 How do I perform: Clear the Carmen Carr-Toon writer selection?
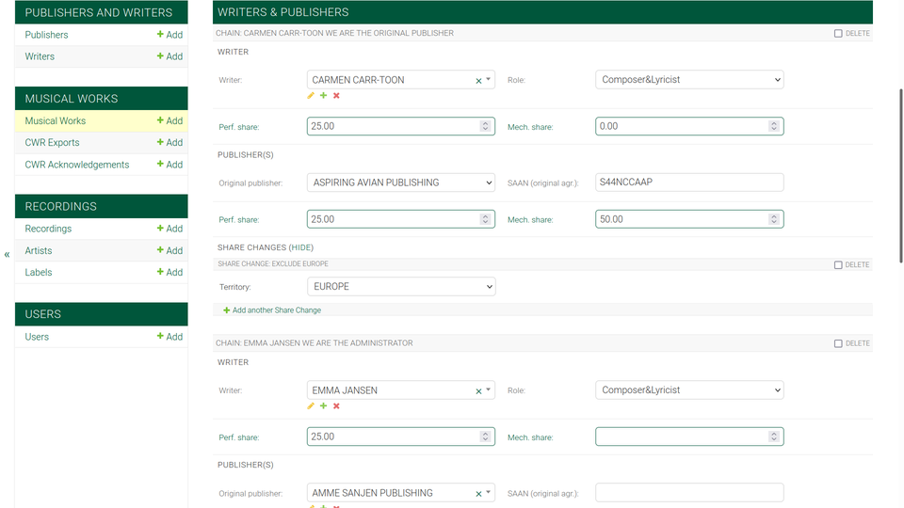point(478,81)
